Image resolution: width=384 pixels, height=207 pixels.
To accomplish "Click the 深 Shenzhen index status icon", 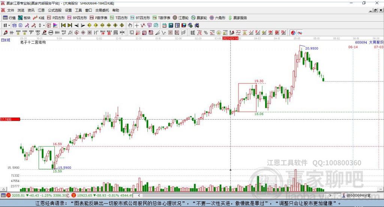I will 73,195.
